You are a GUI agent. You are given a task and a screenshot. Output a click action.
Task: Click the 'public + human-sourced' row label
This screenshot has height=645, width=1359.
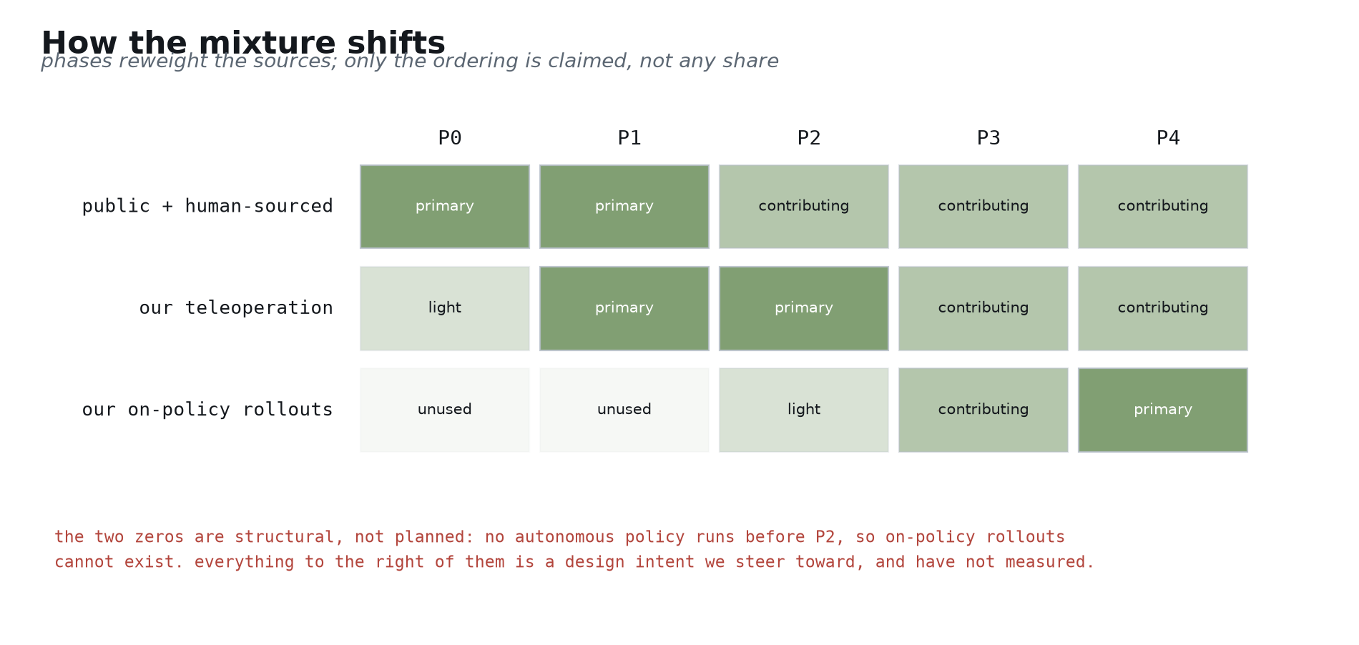pos(207,207)
